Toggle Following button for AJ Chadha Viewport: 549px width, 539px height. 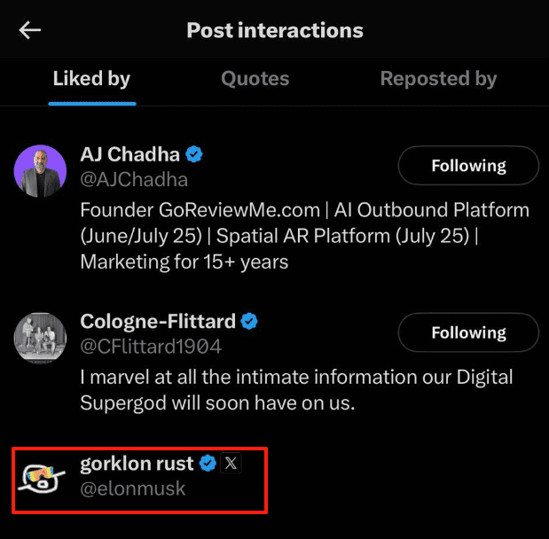[468, 166]
